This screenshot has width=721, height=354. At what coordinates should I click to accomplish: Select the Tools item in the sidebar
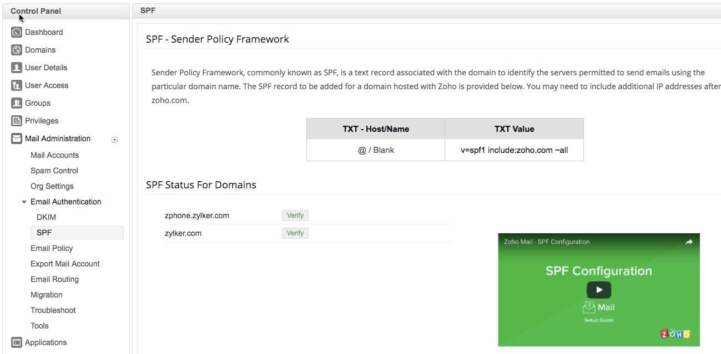coord(39,326)
